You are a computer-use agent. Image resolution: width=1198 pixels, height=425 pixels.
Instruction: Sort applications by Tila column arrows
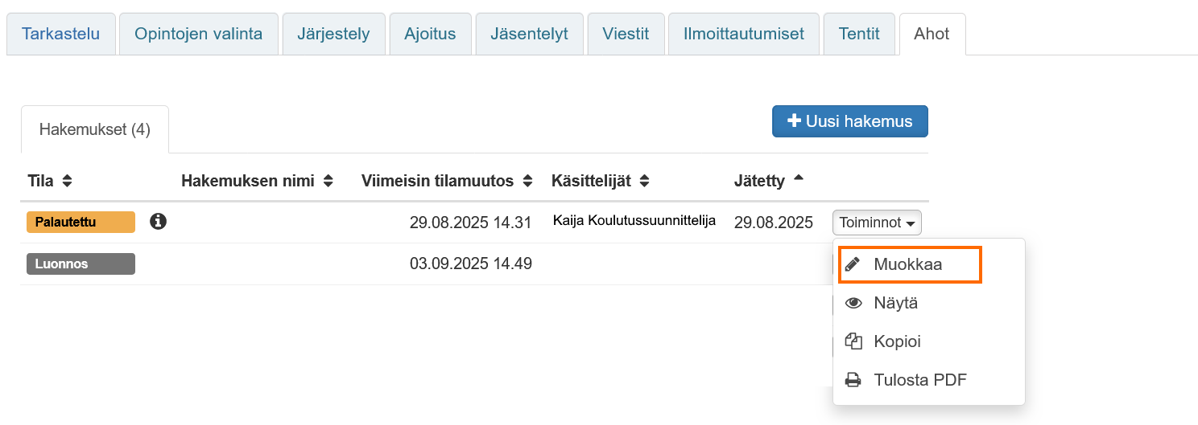(67, 182)
